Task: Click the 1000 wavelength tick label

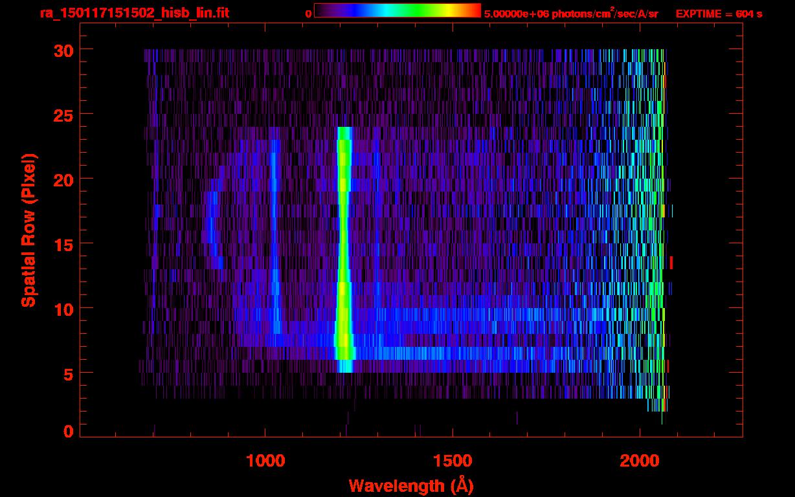Action: [265, 461]
